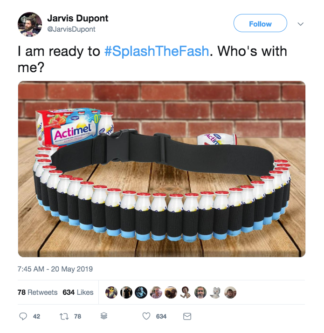Click the dark blue helmet liker avatar
Screen dimensions: 324x333
(141, 292)
